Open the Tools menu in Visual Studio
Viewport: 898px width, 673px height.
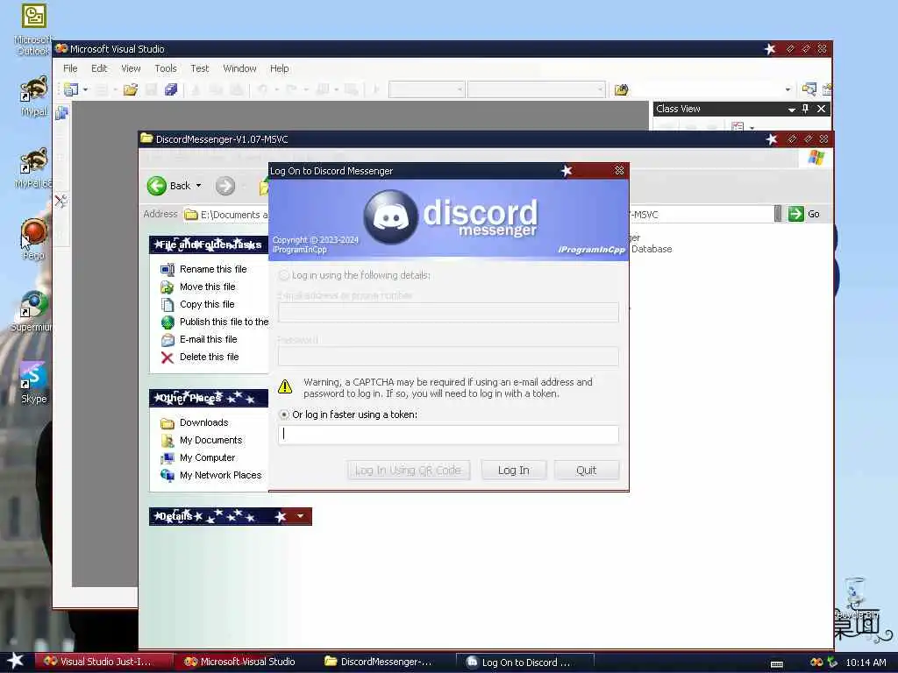point(166,68)
